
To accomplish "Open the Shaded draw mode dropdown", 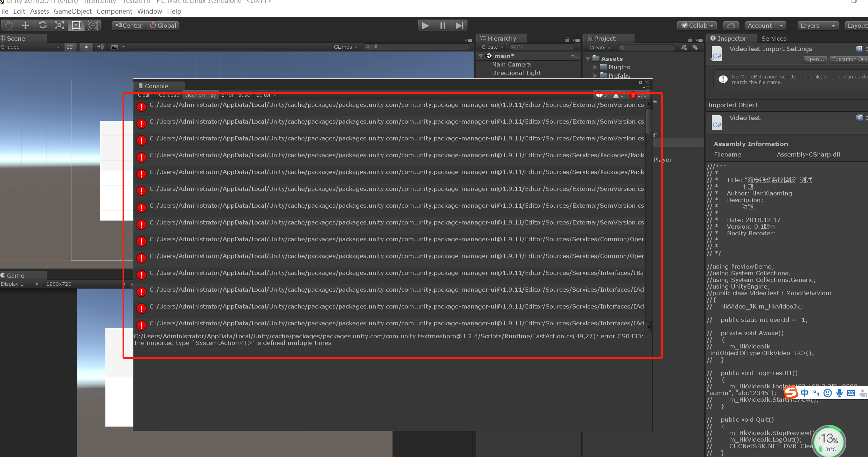I will pos(30,47).
